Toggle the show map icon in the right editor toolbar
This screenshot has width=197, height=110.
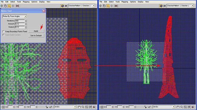(161, 6)
